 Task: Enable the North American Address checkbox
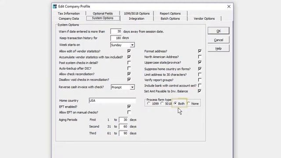pyautogui.click(x=200, y=57)
